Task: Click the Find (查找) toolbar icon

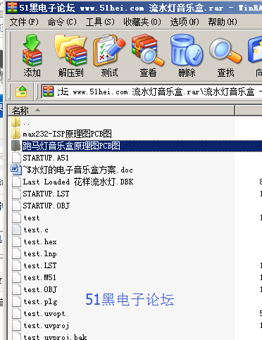Action: (225, 56)
